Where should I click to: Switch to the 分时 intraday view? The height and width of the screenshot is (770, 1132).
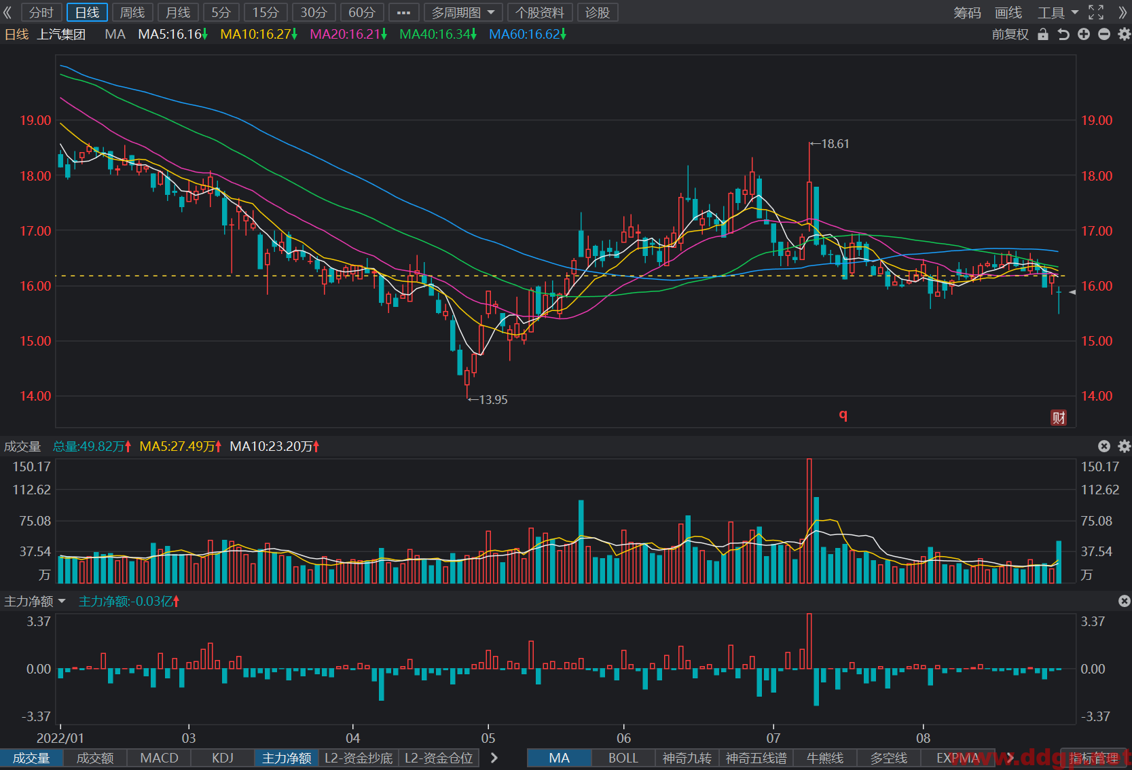[41, 12]
